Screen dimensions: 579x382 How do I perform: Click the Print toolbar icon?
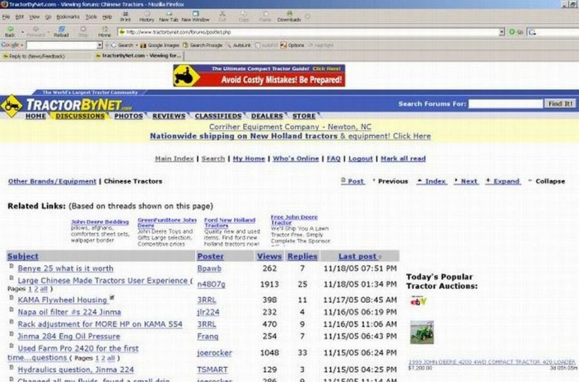click(125, 16)
